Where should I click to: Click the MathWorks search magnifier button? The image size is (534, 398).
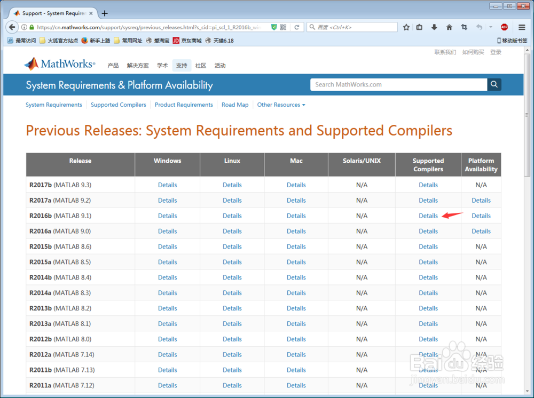tap(494, 84)
